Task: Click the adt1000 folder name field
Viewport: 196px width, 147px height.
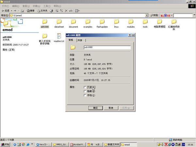Action: pyautogui.click(x=107, y=47)
